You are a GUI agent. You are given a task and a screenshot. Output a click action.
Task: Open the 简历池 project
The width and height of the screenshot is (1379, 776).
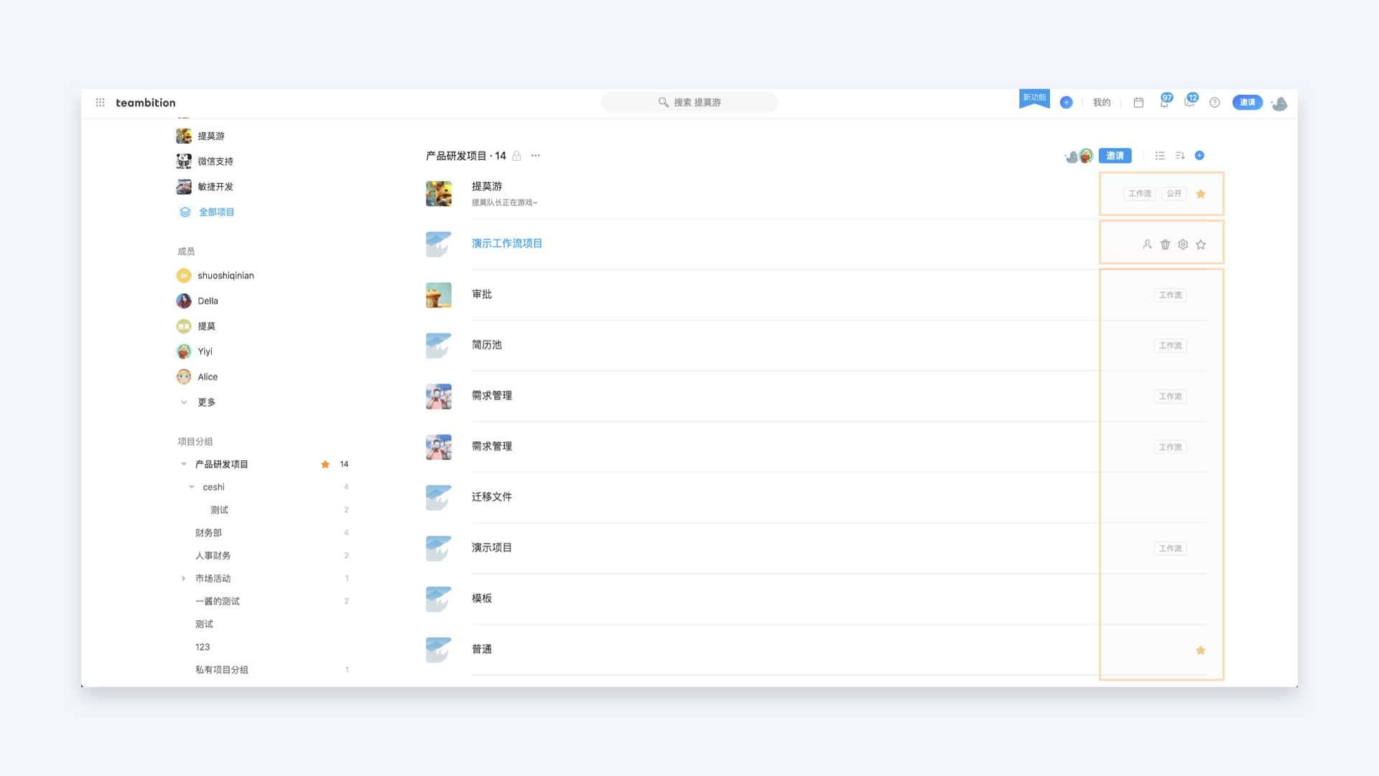tap(487, 345)
